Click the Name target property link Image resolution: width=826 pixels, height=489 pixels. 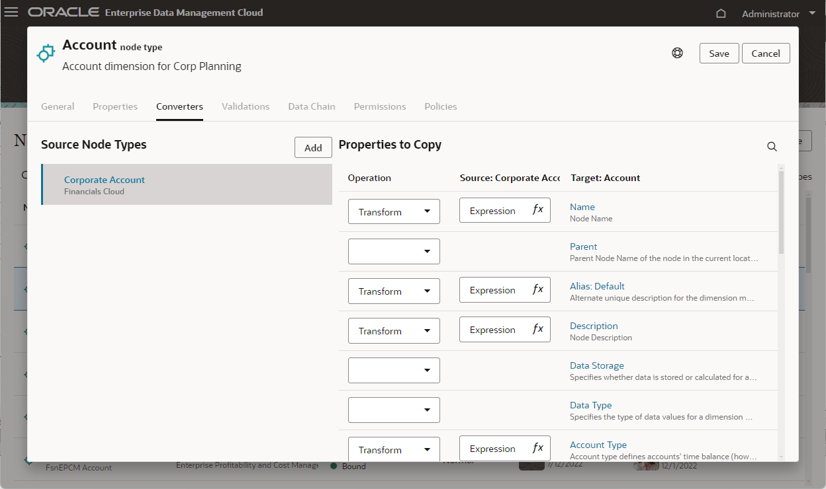[582, 207]
